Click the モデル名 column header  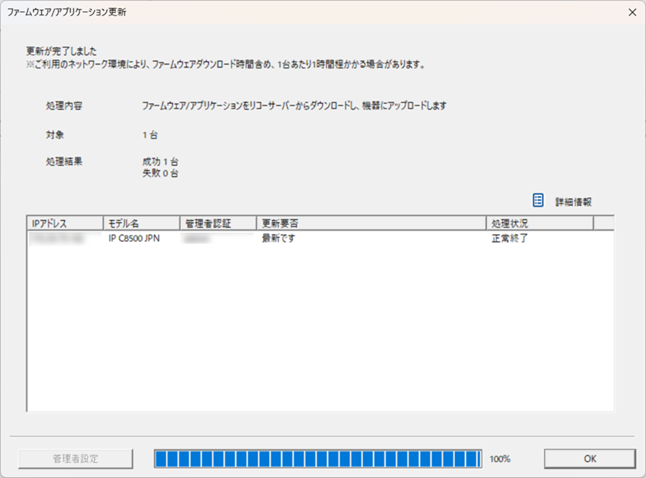(141, 223)
